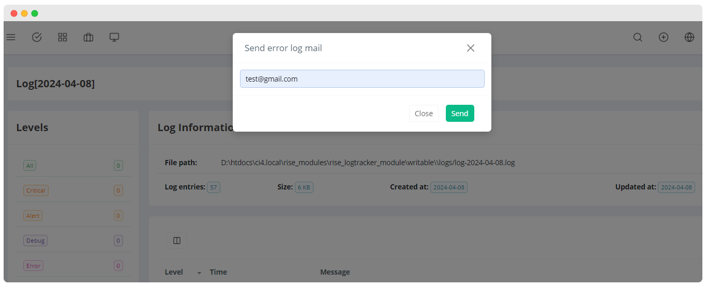Click the plus circle quick-add icon

pos(664,37)
